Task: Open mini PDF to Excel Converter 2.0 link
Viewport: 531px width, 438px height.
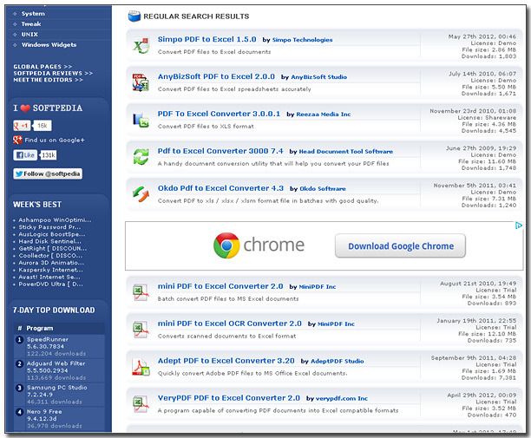Action: [x=220, y=286]
